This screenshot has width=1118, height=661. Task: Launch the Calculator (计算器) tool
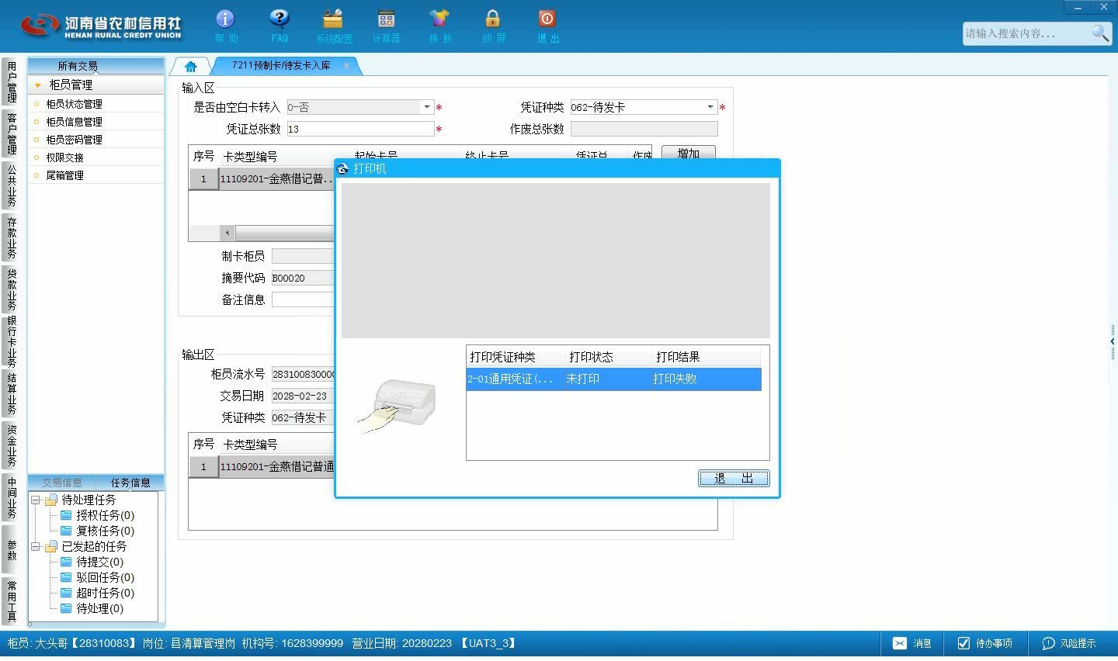tap(386, 19)
